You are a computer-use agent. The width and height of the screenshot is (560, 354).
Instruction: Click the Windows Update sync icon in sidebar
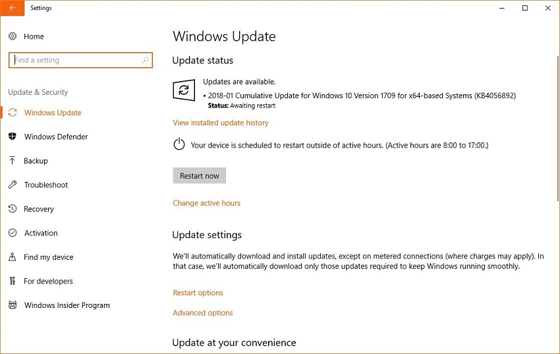[x=13, y=113]
